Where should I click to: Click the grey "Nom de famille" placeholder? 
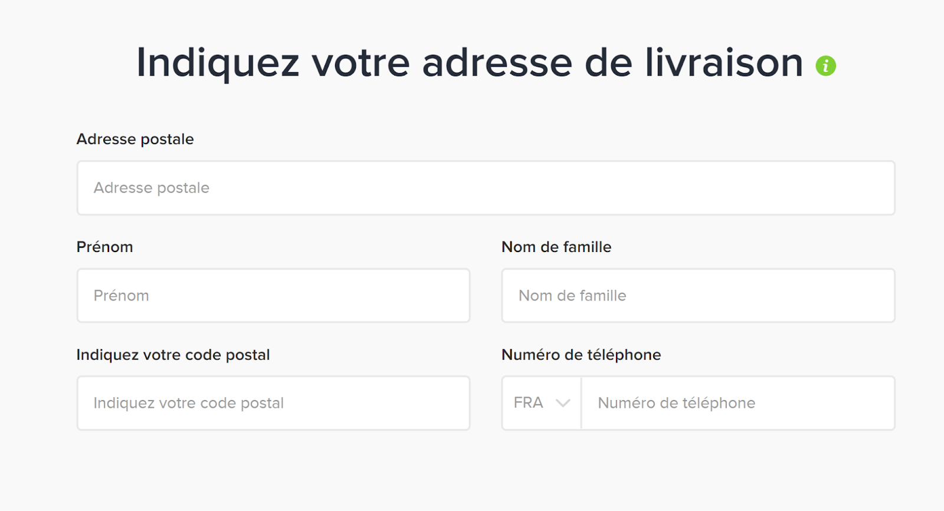click(572, 296)
